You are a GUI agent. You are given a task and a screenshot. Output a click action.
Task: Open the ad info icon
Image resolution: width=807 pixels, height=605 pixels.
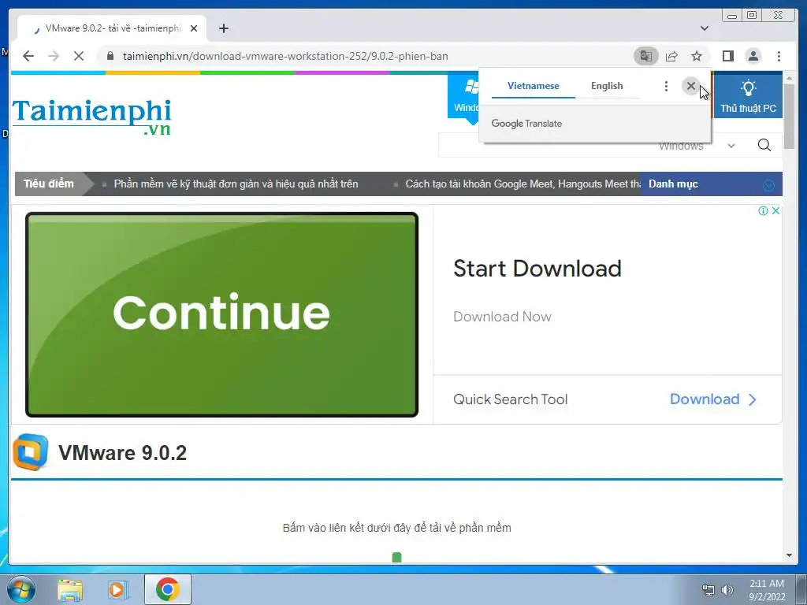pos(763,210)
